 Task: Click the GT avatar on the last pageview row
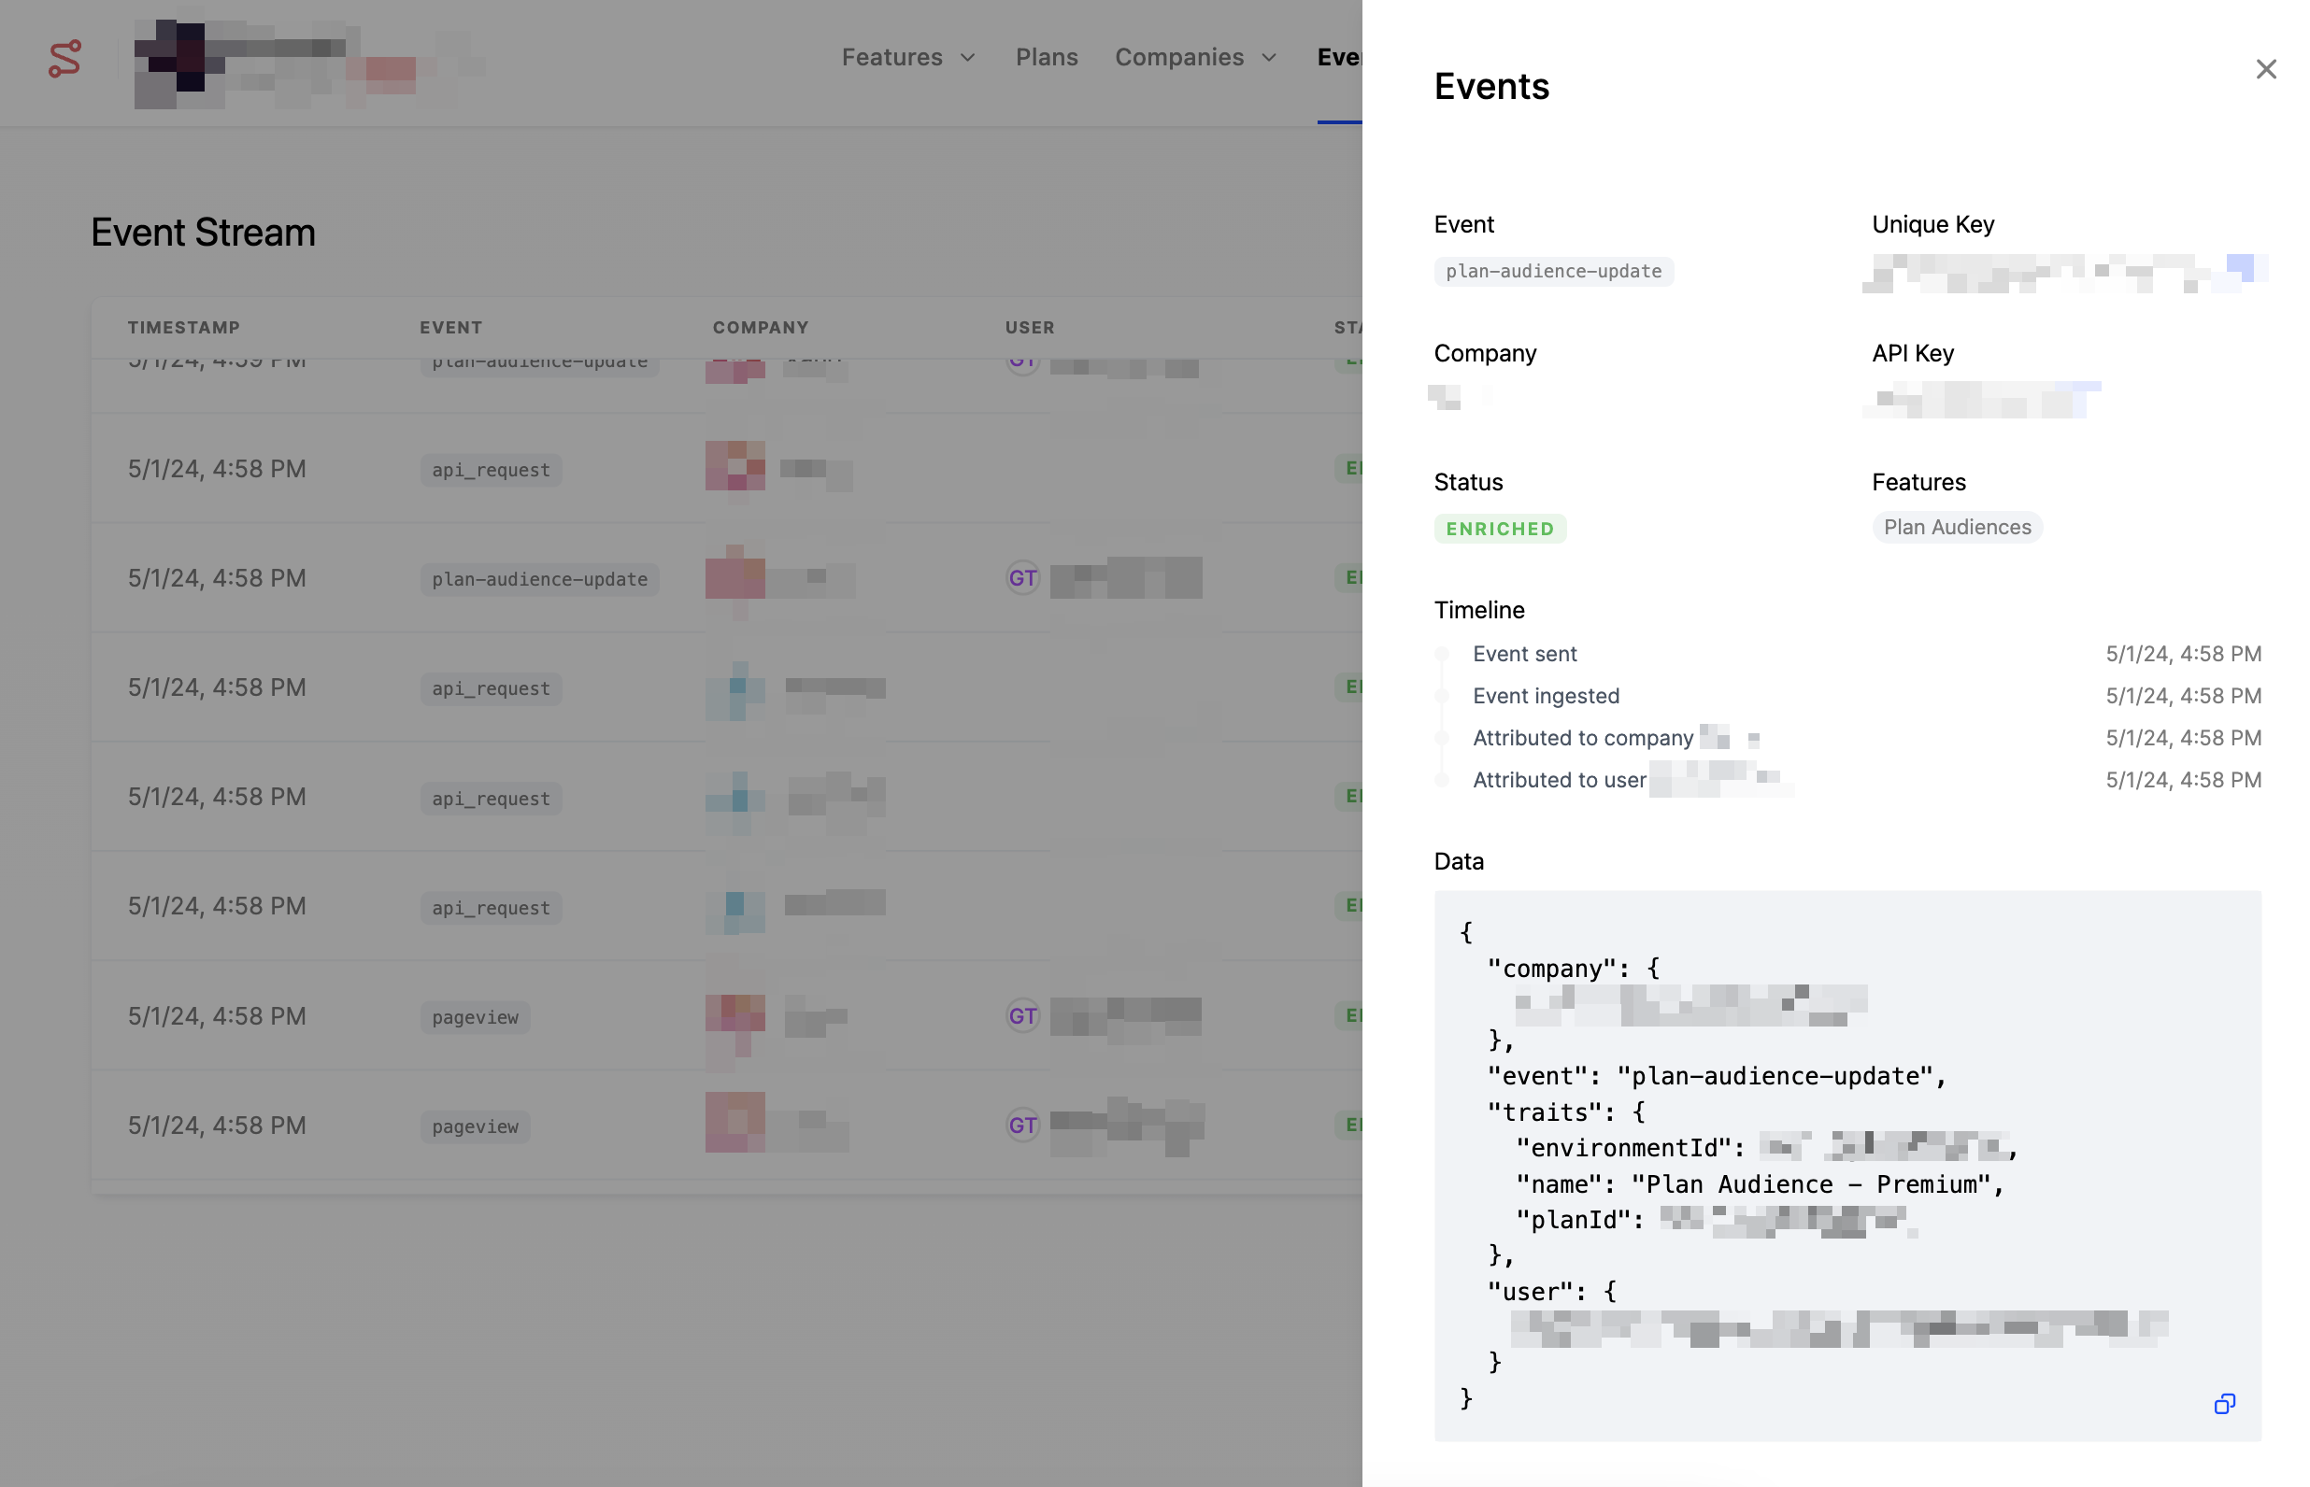click(1022, 1125)
